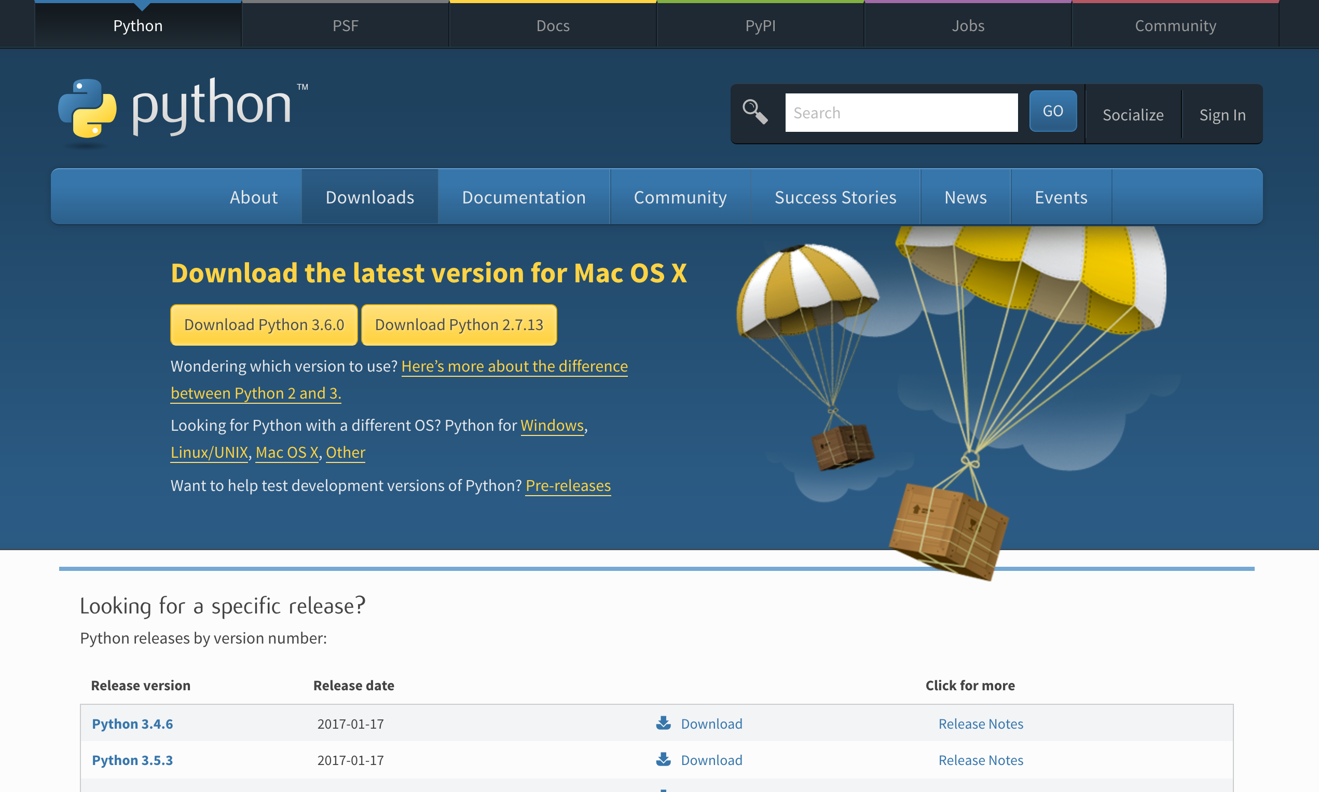Click Download Python 2.7.13 button
Image resolution: width=1319 pixels, height=792 pixels.
tap(460, 324)
